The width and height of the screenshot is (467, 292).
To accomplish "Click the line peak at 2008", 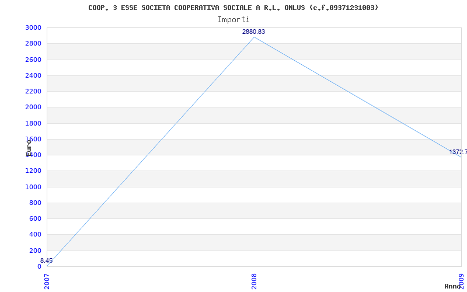I will click(254, 37).
